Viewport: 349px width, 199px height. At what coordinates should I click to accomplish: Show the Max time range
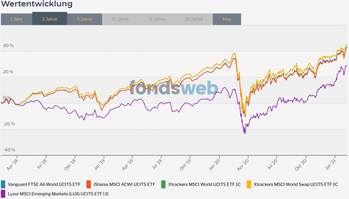click(227, 19)
